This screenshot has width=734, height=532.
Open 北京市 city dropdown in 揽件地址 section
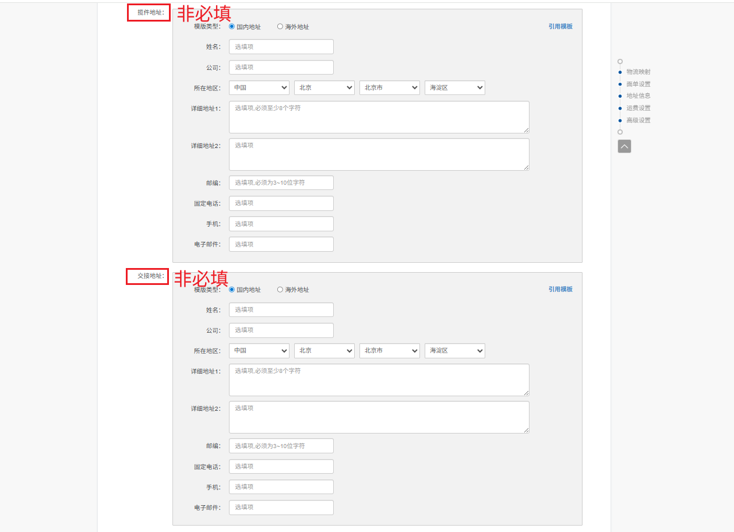[390, 87]
